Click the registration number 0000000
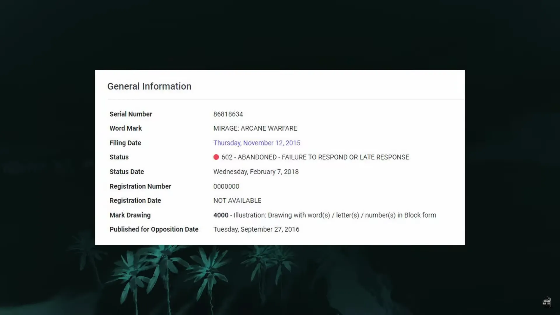The image size is (560, 315). coord(226,186)
